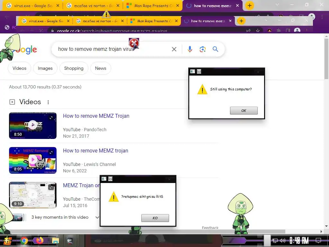Play the 8:05 MEMZ Removal video thumbnail
This screenshot has height=247, width=329.
tap(33, 160)
